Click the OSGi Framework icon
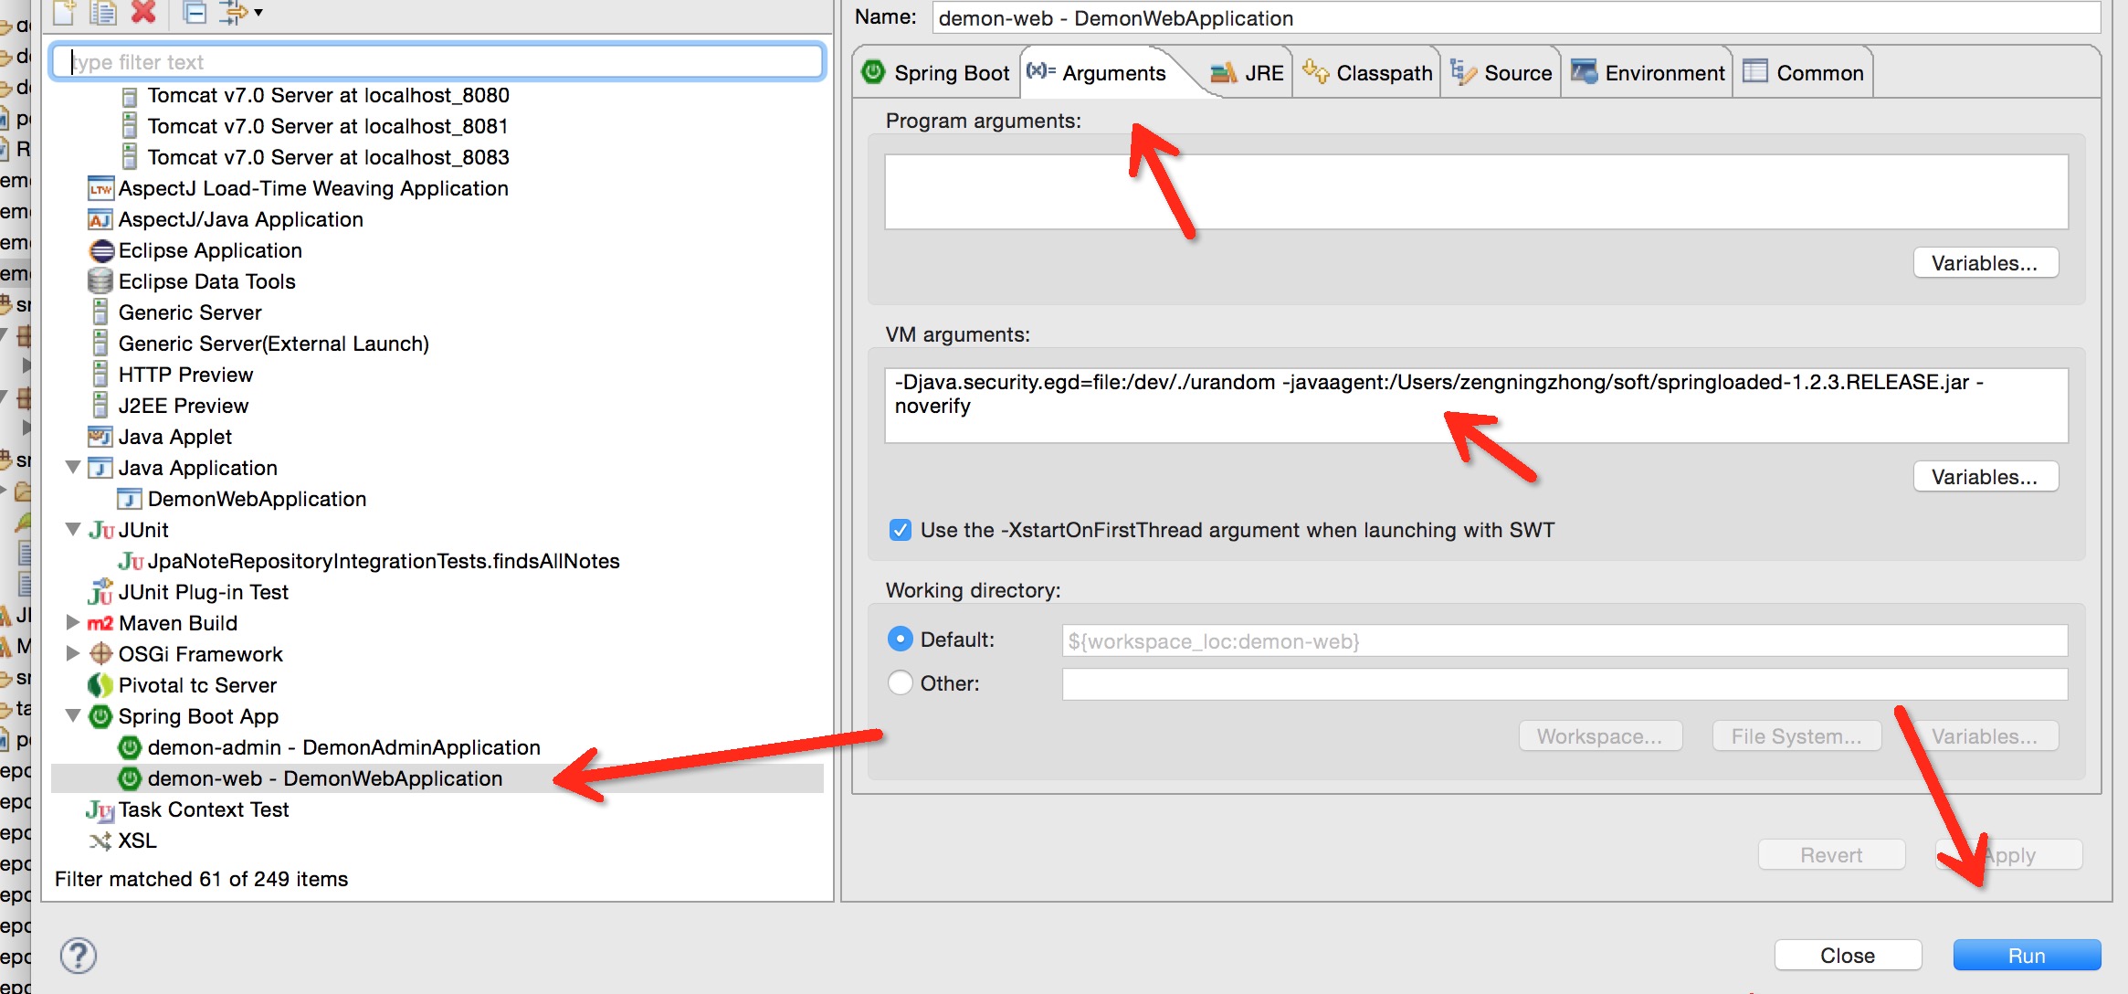The image size is (2128, 994). [100, 654]
